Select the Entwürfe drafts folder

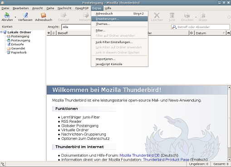15,44
